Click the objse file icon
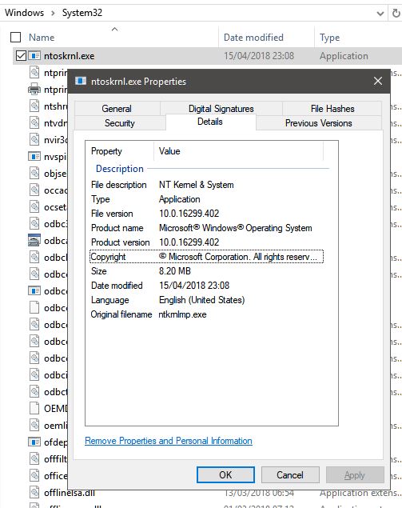Viewport: 402px width, 508px height. (34, 173)
